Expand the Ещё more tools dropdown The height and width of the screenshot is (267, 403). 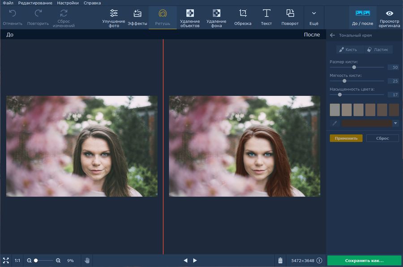314,17
